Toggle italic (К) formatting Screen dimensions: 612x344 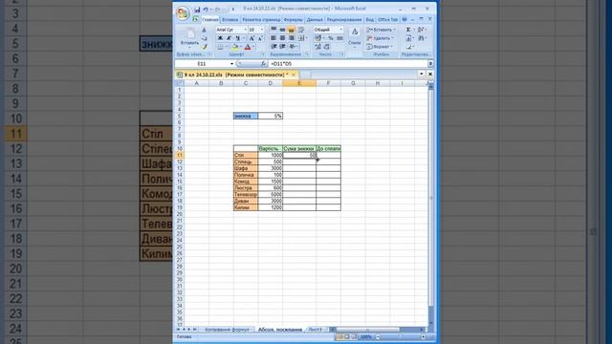[229, 38]
